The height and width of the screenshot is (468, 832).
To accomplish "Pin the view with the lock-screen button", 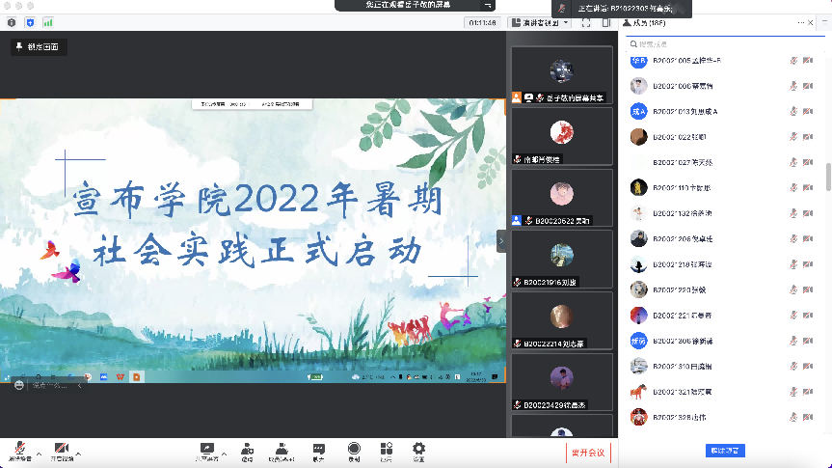I will (37, 46).
